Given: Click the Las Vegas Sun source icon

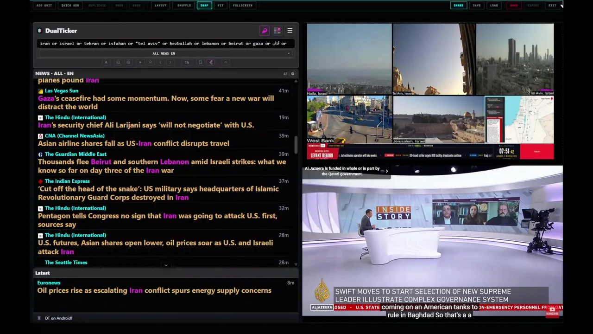Looking at the screenshot, I should click(40, 91).
